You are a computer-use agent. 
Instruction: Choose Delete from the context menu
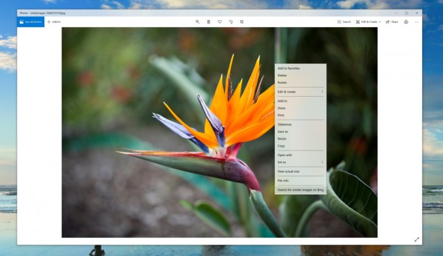(300, 75)
